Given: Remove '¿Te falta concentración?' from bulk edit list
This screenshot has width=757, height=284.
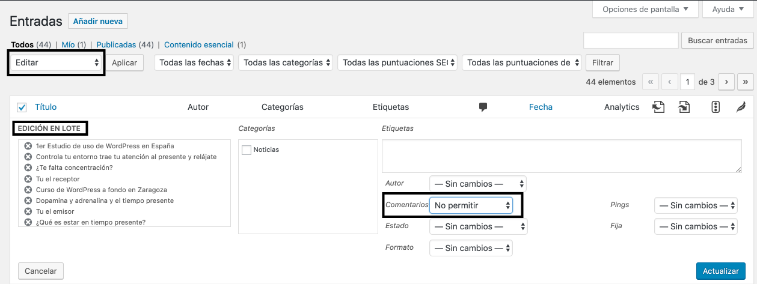Looking at the screenshot, I should [x=28, y=168].
